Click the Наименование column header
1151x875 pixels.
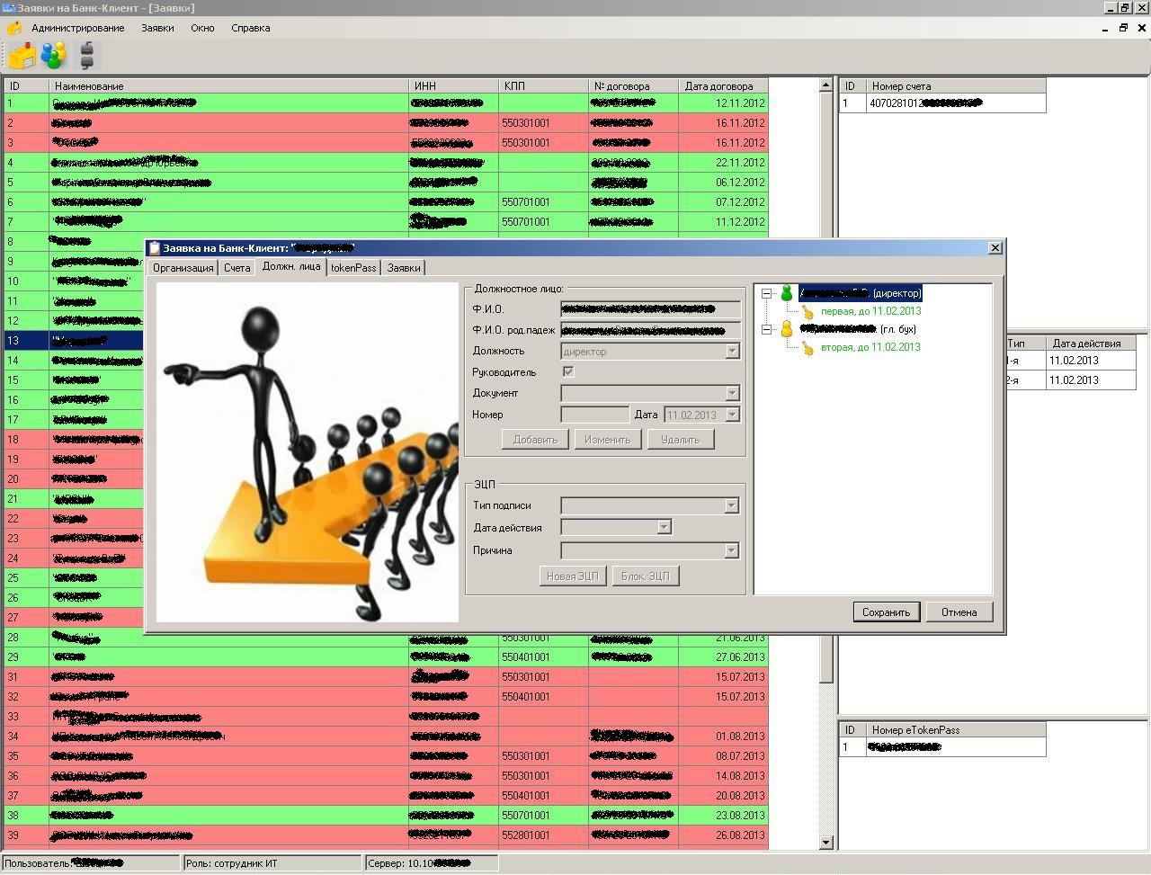click(229, 86)
